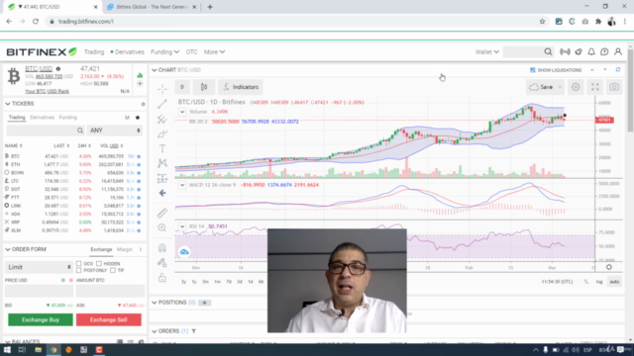Switch to Funding tab in tickers
This screenshot has height=356, width=634.
pyautogui.click(x=68, y=118)
